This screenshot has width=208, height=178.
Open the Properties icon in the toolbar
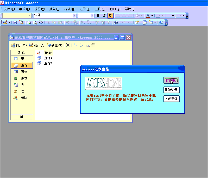click(x=137, y=22)
